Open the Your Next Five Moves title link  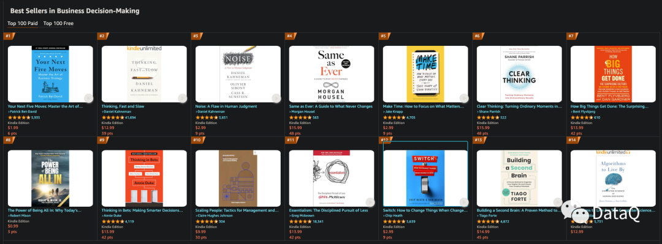click(45, 106)
